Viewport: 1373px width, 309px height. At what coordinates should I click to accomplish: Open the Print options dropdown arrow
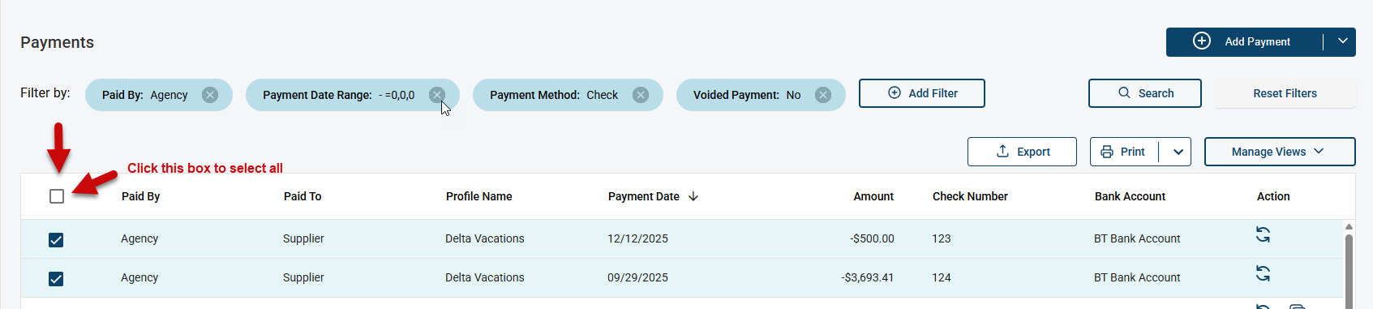[1178, 152]
